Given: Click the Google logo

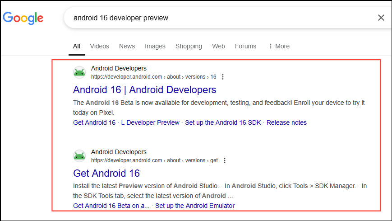Looking at the screenshot, I should [23, 18].
